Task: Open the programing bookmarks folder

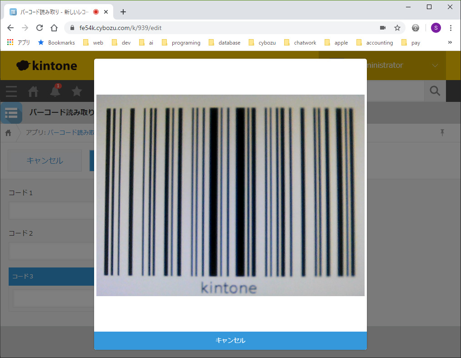Action: [181, 43]
